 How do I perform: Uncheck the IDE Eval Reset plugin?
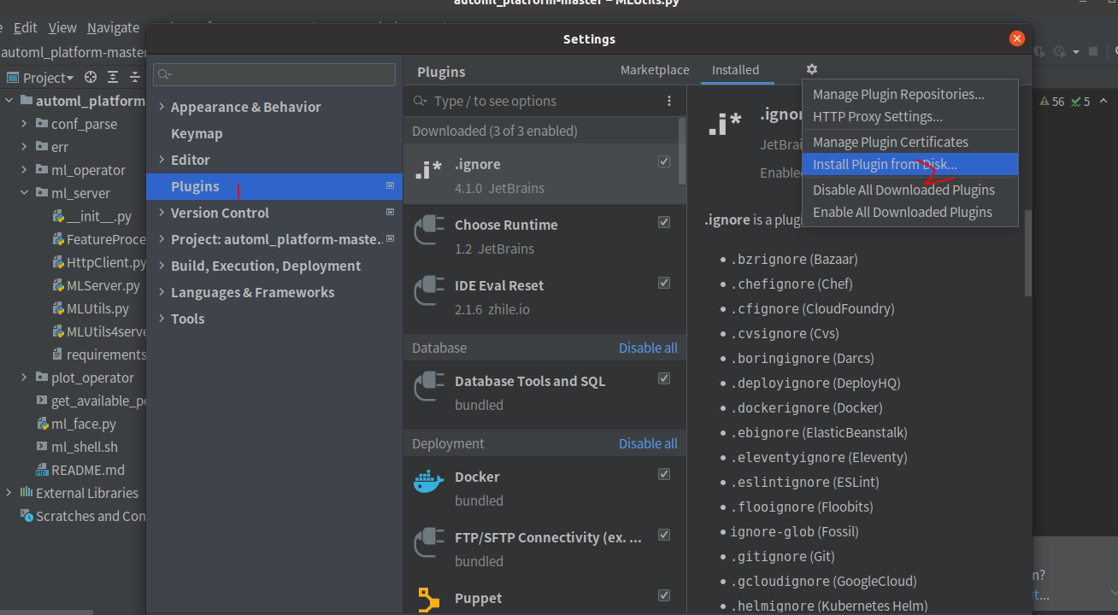point(664,283)
